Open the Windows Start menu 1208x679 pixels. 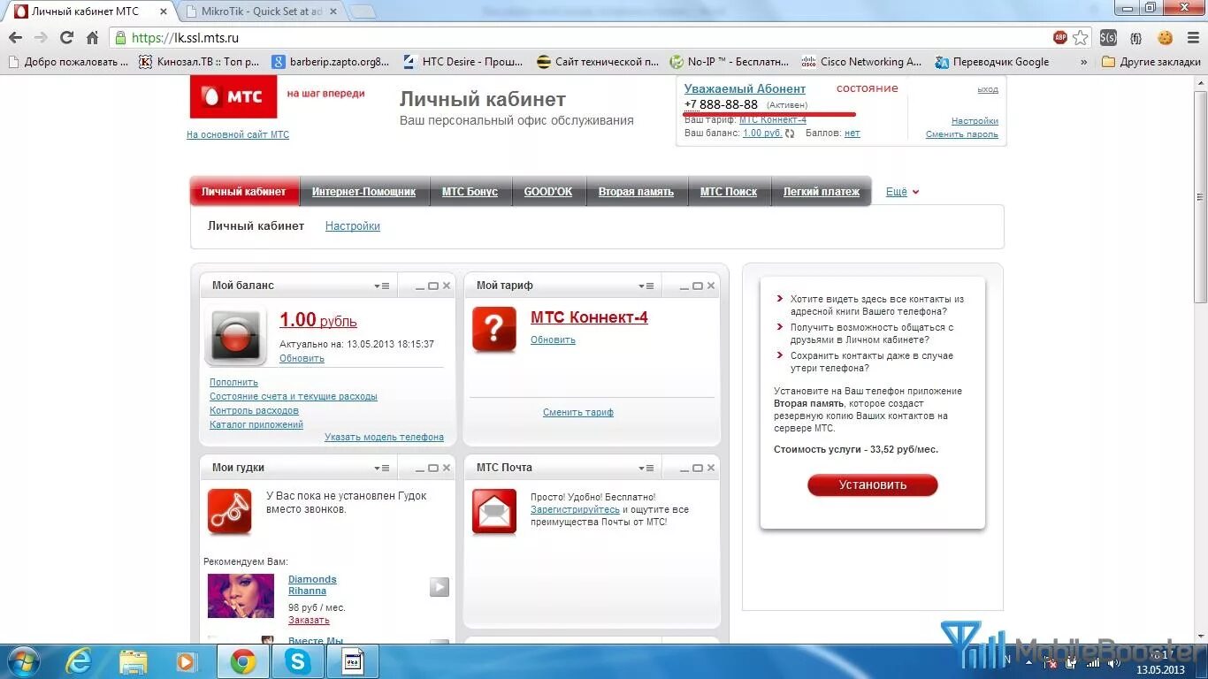coord(22,661)
